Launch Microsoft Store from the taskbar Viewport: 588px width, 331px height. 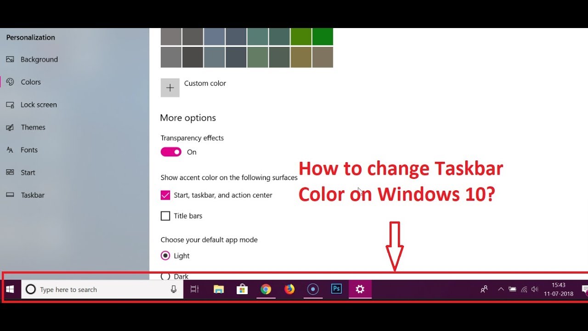click(242, 290)
